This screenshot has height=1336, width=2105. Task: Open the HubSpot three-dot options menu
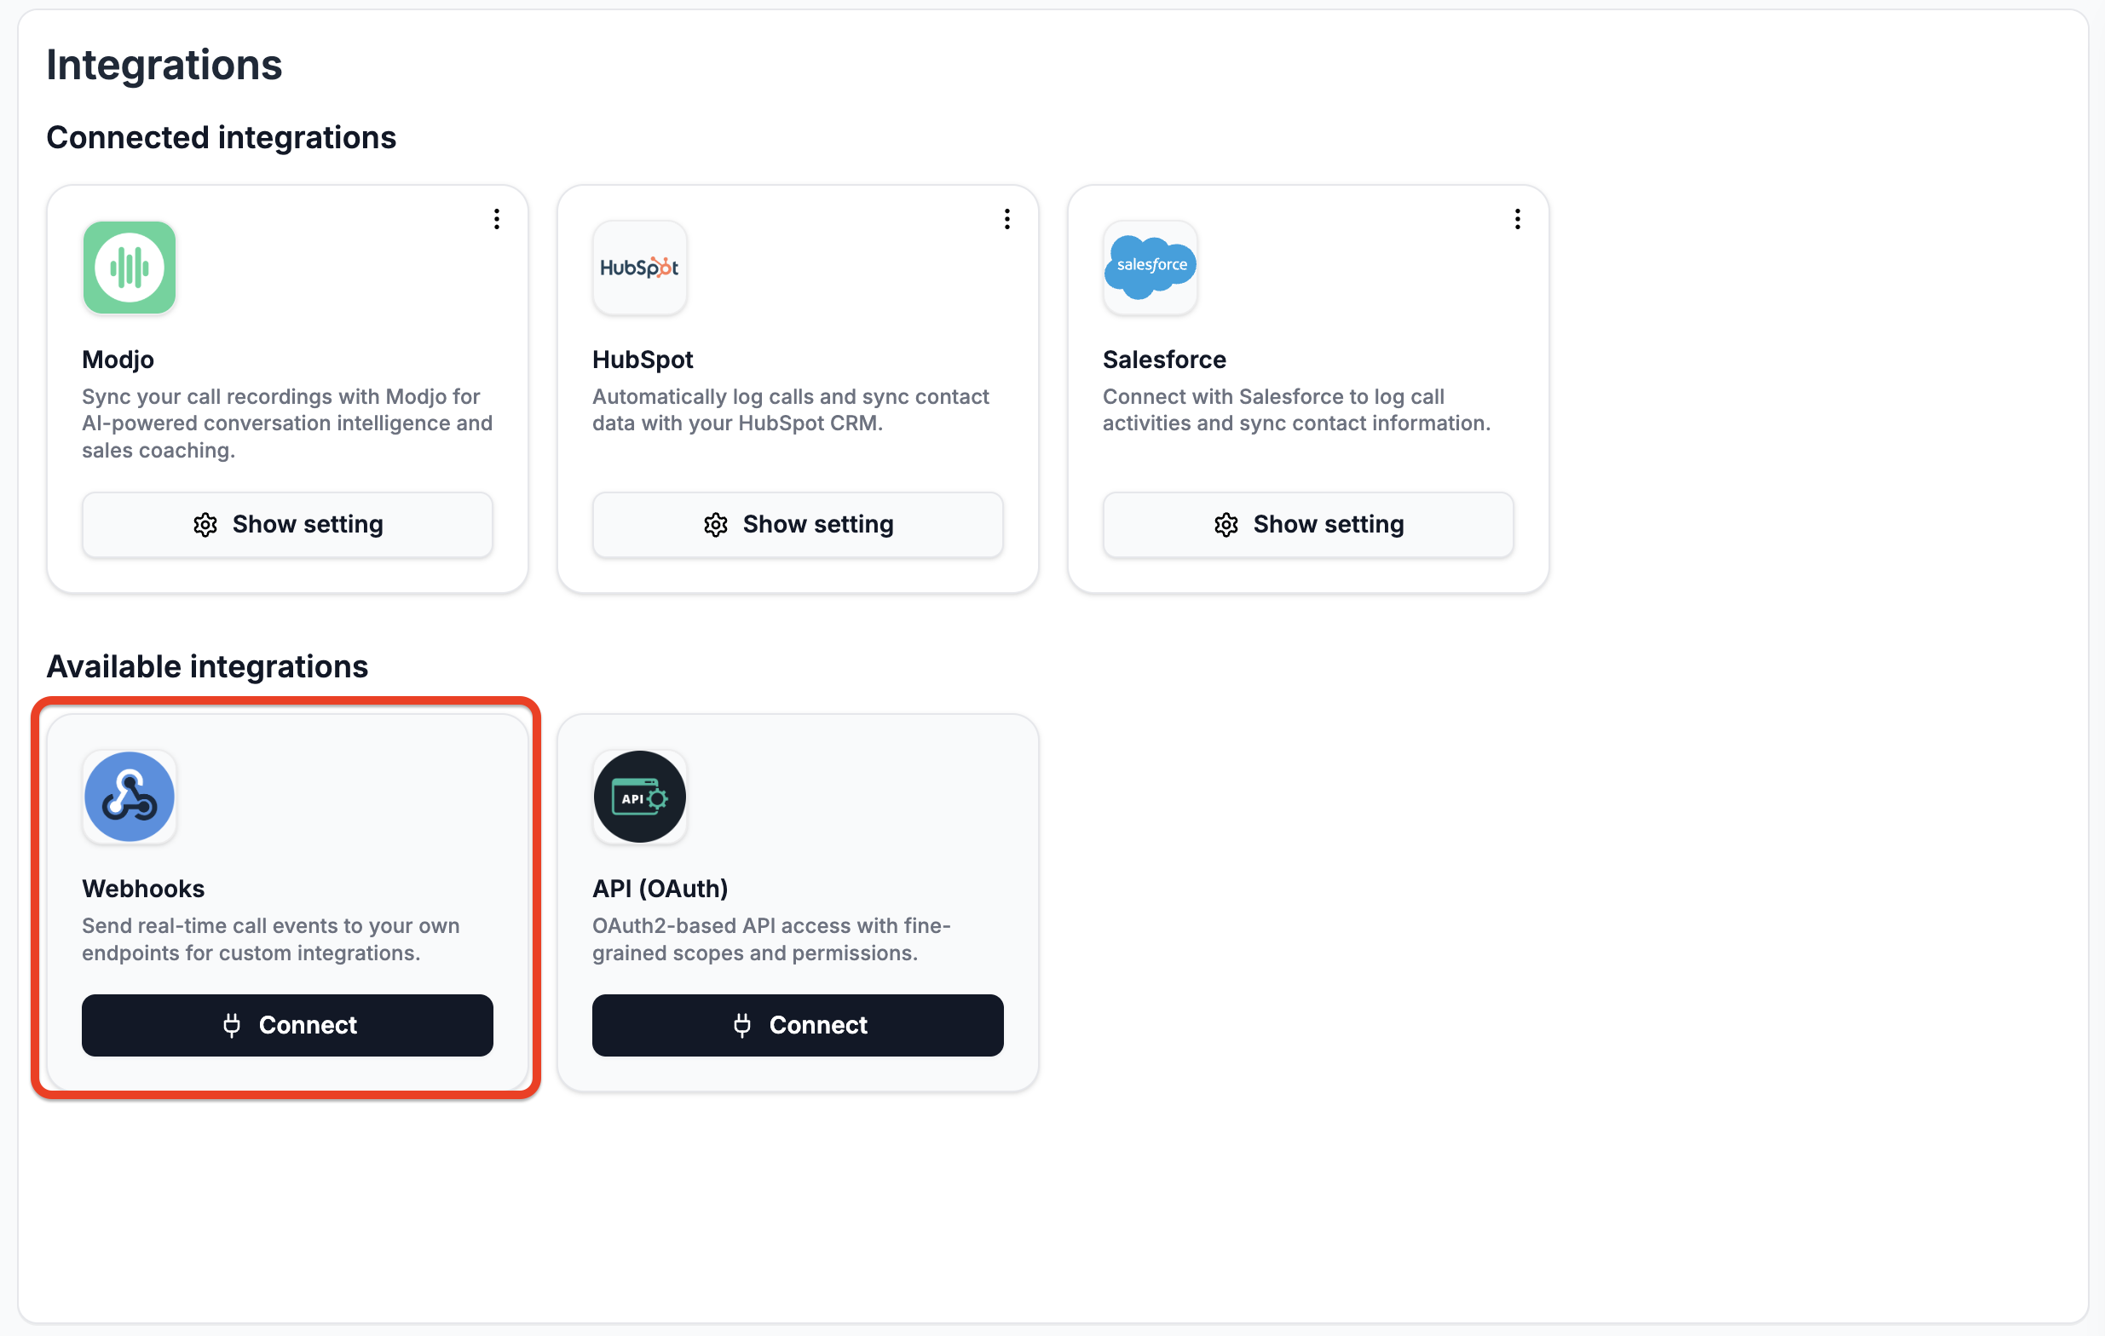[x=1007, y=219]
